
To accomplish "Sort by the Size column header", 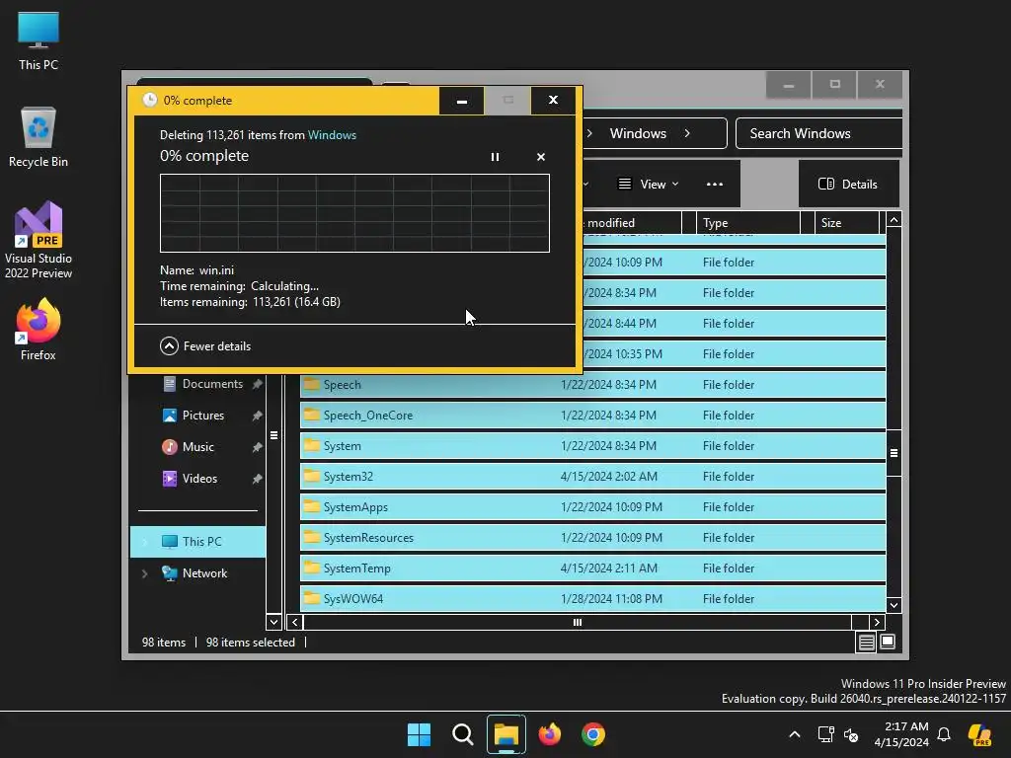I will [846, 222].
